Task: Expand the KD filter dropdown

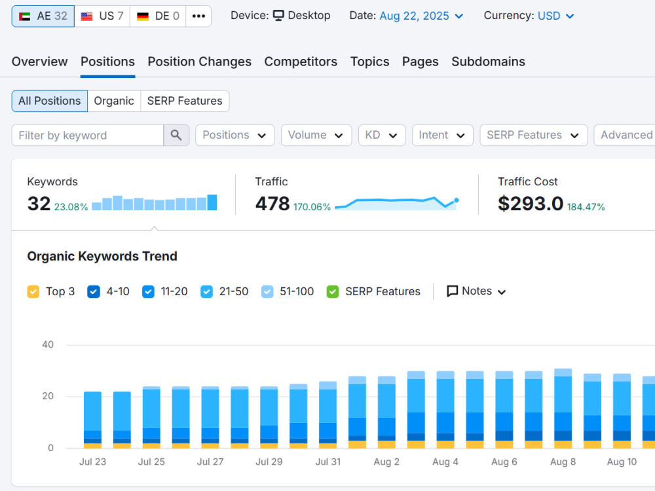Action: click(x=382, y=136)
